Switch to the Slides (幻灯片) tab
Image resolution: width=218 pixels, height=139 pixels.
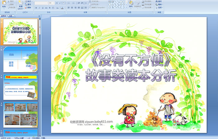point(4,16)
